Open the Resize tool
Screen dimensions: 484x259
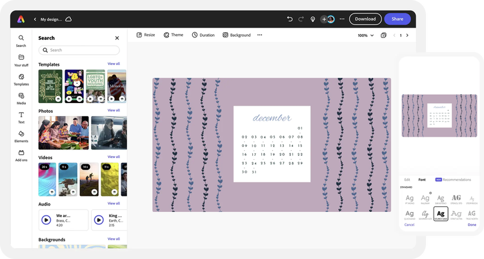146,35
